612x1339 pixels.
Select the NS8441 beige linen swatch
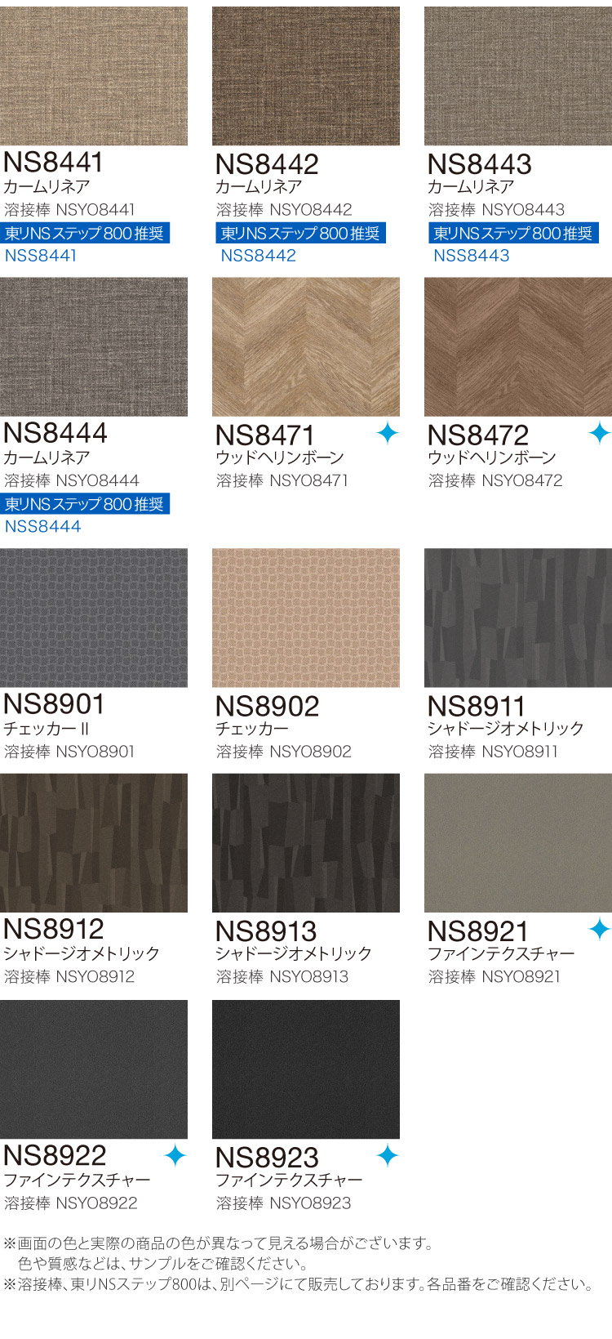(x=94, y=76)
